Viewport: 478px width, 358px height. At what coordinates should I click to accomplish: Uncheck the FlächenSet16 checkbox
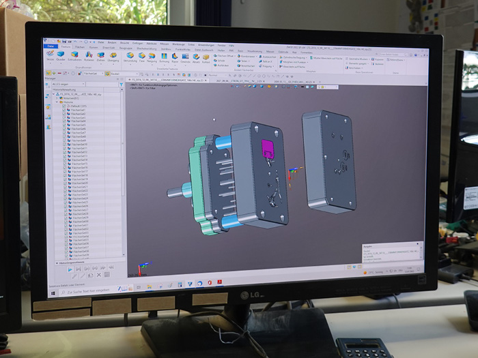pos(65,168)
